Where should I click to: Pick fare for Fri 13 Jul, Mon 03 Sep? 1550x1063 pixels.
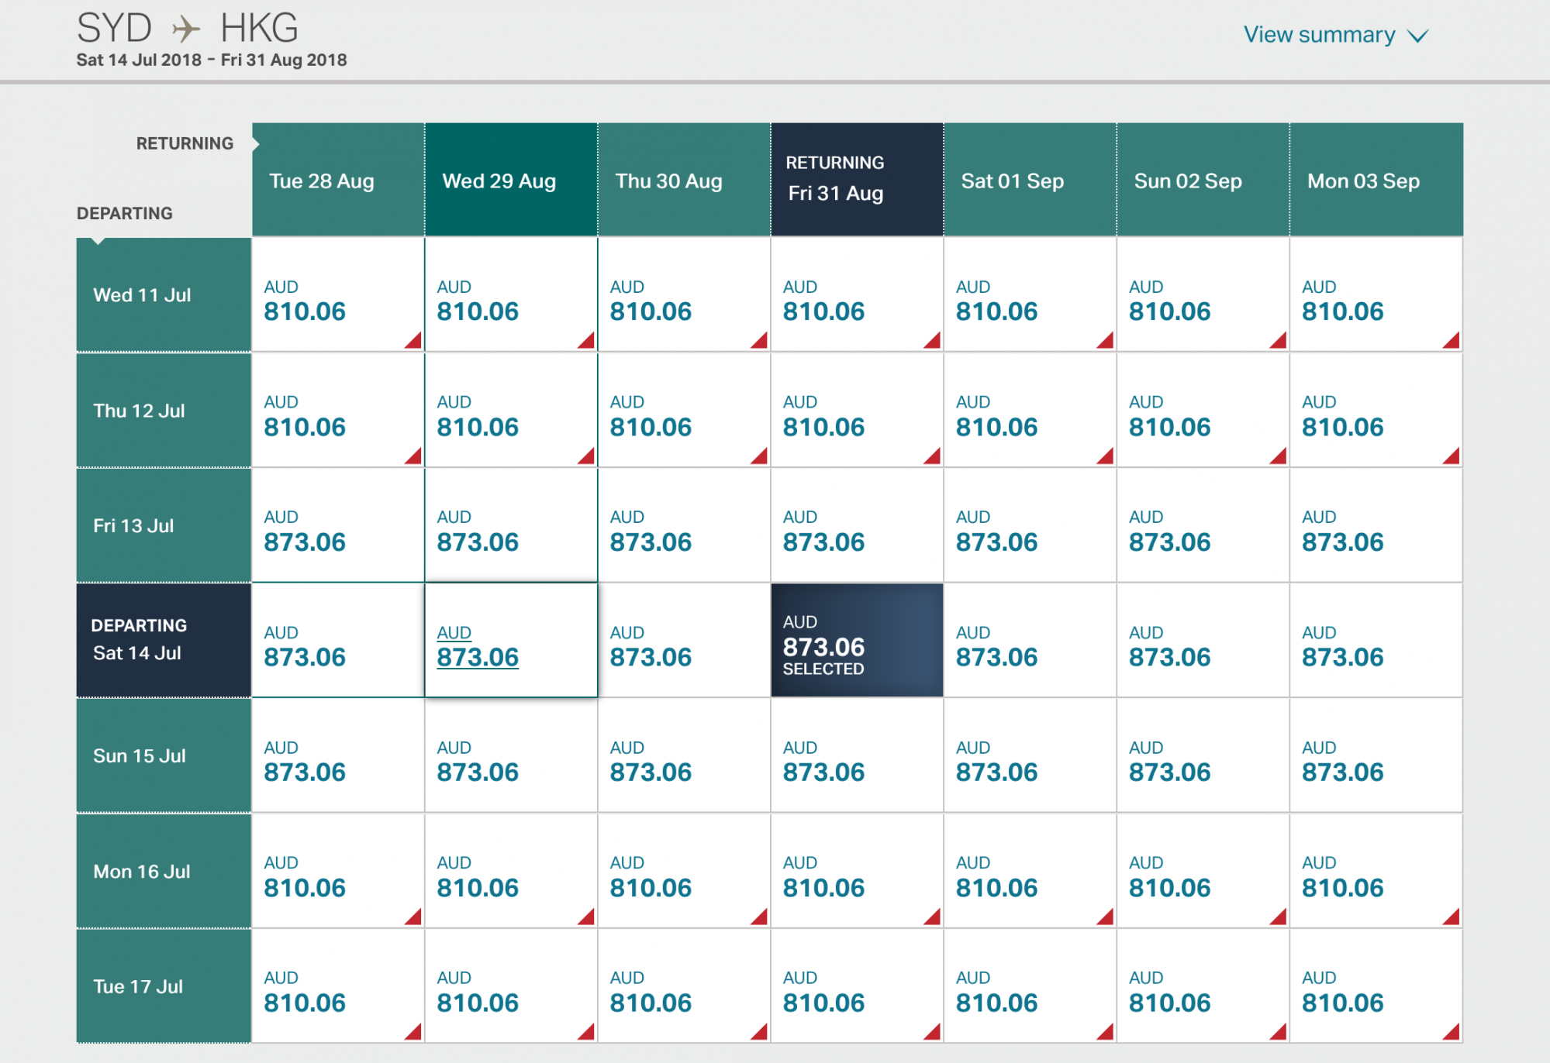(x=1376, y=525)
